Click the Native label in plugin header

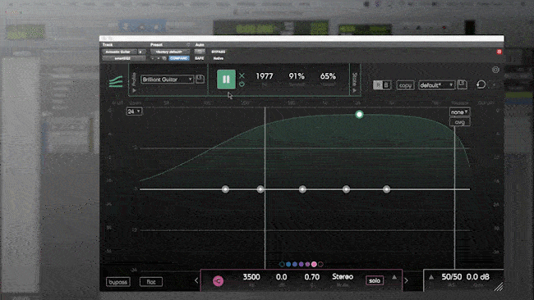(x=219, y=58)
